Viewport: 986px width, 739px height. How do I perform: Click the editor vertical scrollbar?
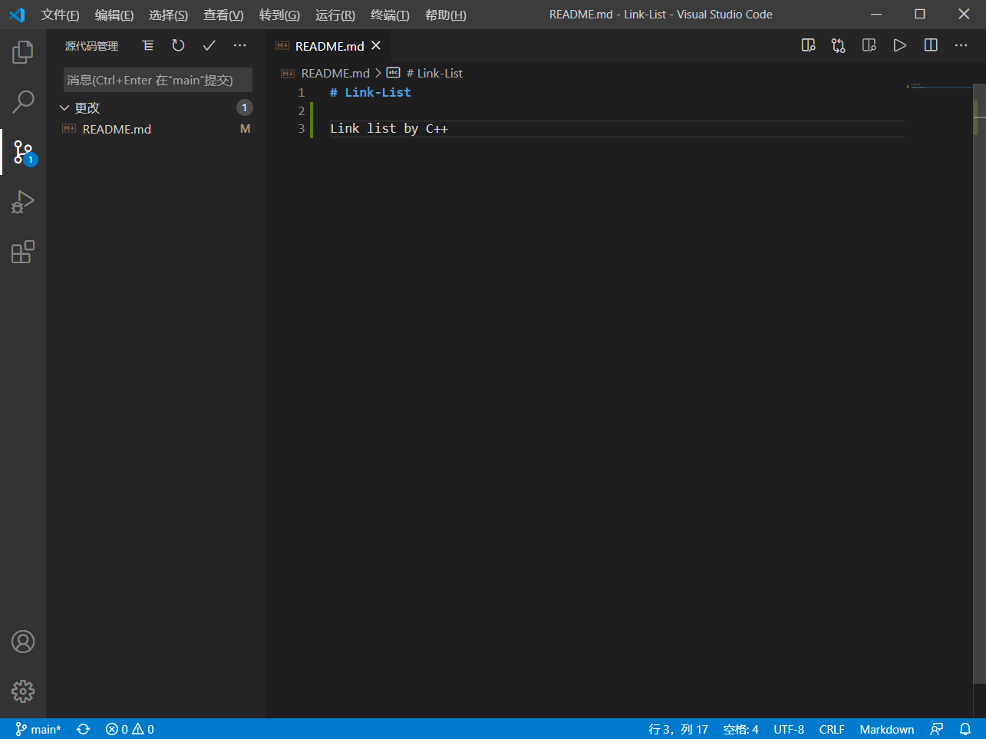click(x=979, y=384)
